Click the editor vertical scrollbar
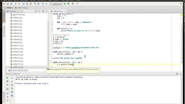The width and height of the screenshot is (185, 104). point(182,44)
